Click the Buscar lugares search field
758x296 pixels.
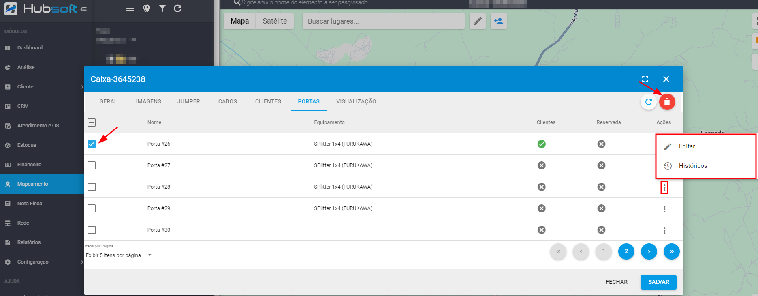(x=384, y=21)
